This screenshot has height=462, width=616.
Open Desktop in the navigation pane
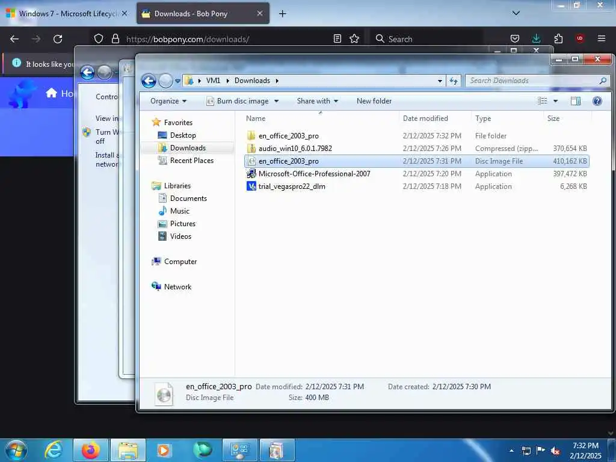tap(183, 135)
